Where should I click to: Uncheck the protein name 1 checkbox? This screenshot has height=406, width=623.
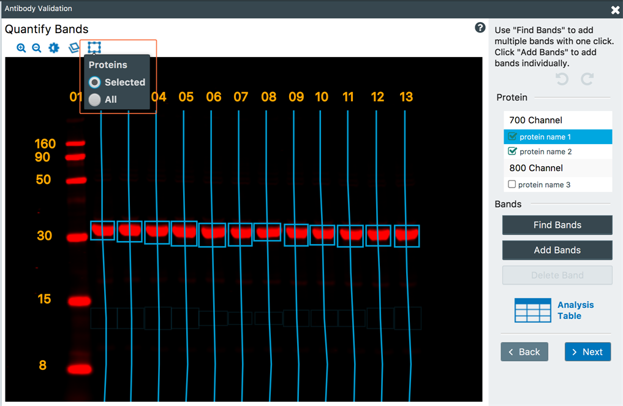click(x=513, y=137)
